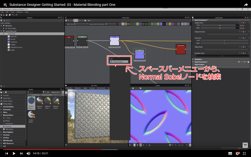Toggle video subtitles
Viewport: 251px width, 157px height.
[x=230, y=153]
